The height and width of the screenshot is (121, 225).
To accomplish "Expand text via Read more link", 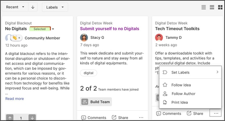I will (14, 98).
